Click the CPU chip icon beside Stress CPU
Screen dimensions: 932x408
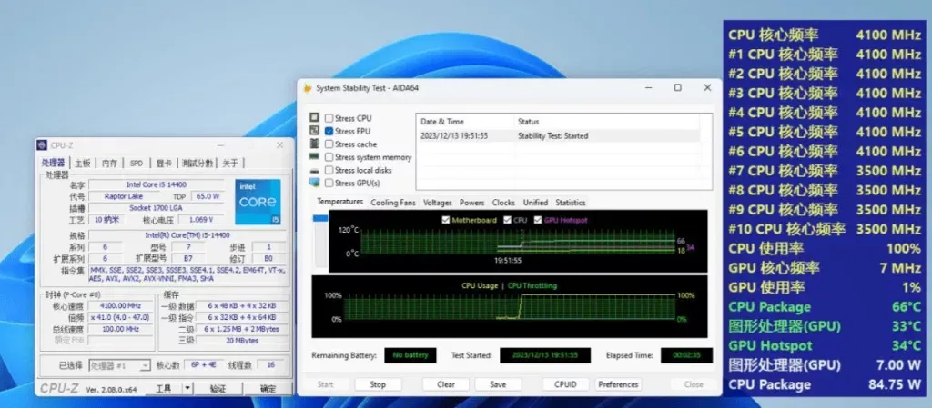[314, 118]
